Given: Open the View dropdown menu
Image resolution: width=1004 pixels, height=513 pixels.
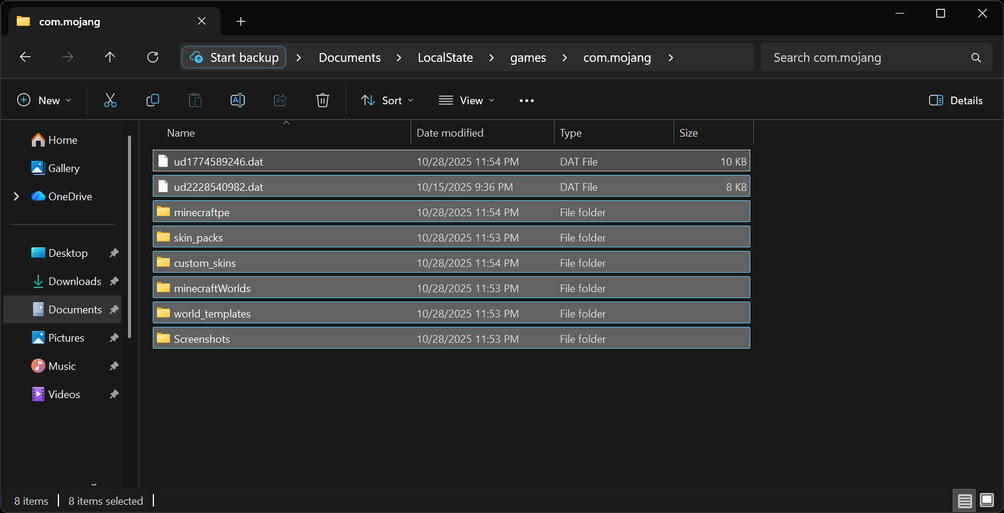Looking at the screenshot, I should click(x=467, y=100).
